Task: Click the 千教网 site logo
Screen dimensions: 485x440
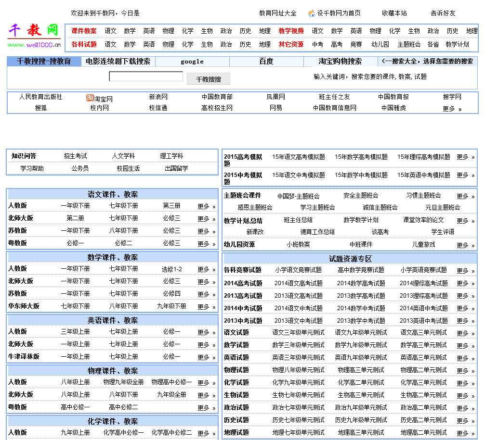Action: tap(34, 35)
